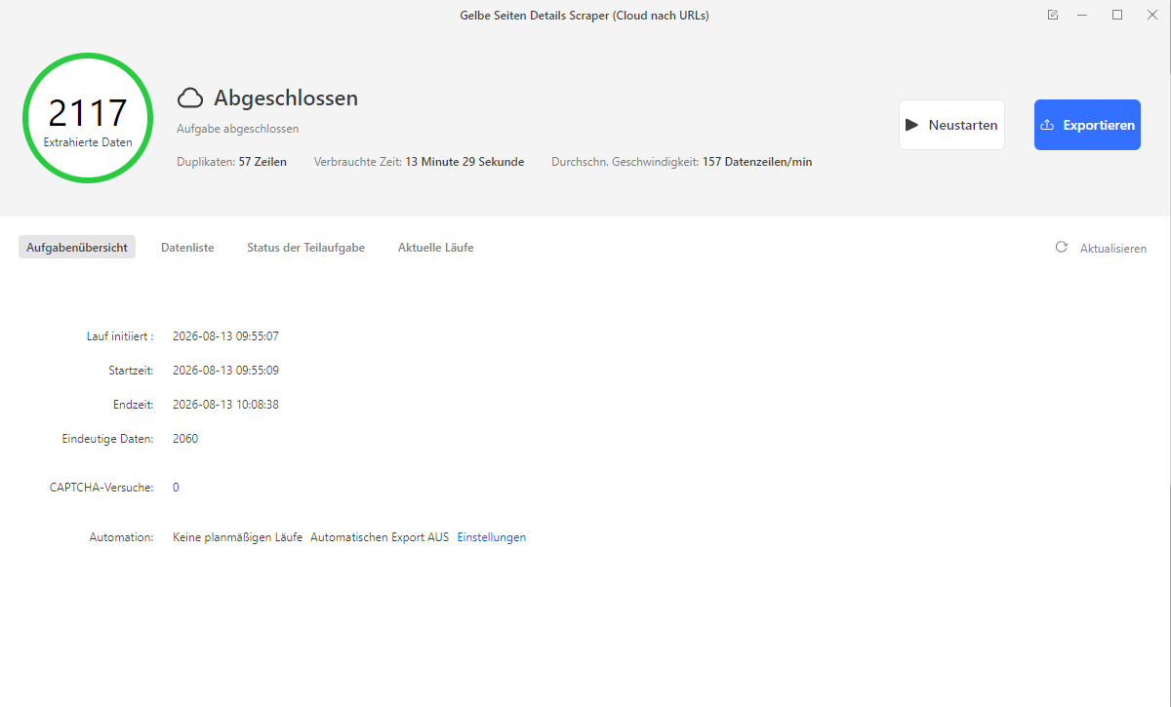Click the window title Gelbe Seiten Details Scraper
The width and height of the screenshot is (1171, 707).
tap(585, 15)
